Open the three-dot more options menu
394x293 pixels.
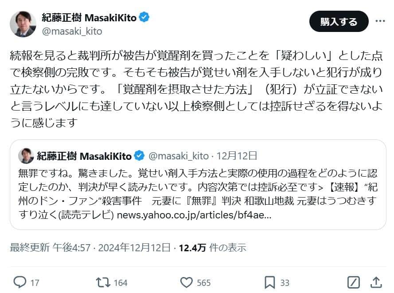pyautogui.click(x=381, y=20)
